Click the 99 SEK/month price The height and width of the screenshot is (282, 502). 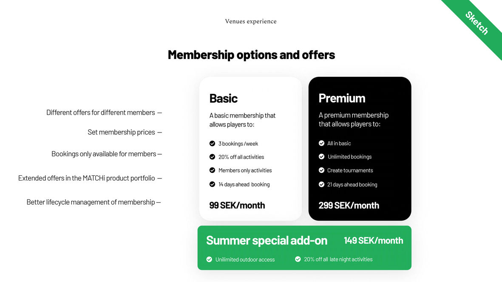(237, 206)
